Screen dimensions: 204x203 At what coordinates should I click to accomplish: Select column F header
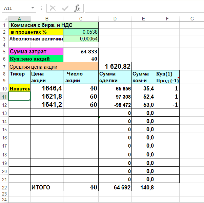pos(167,19)
